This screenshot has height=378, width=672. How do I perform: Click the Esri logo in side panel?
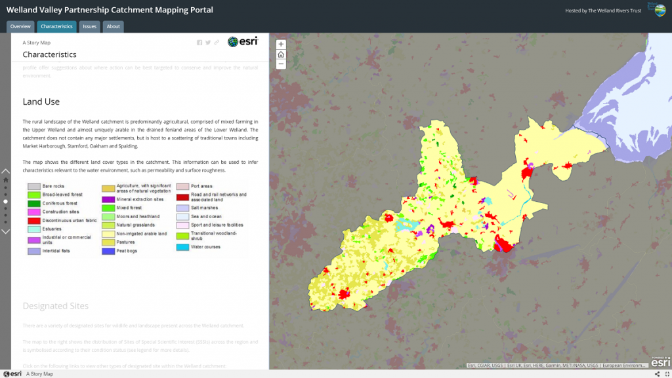[243, 42]
